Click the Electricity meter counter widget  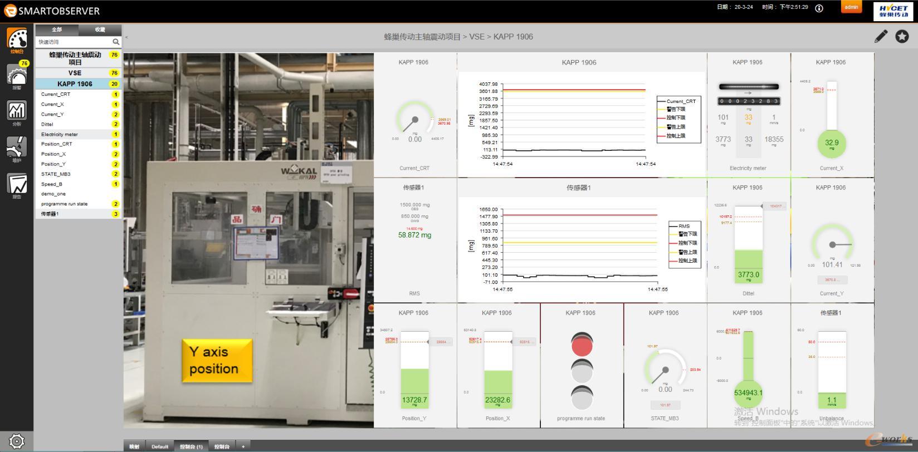[748, 115]
